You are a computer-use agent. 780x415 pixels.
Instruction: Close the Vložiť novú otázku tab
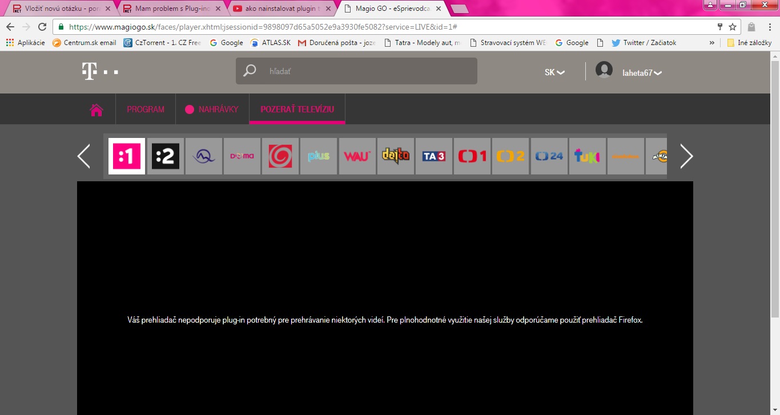click(107, 9)
